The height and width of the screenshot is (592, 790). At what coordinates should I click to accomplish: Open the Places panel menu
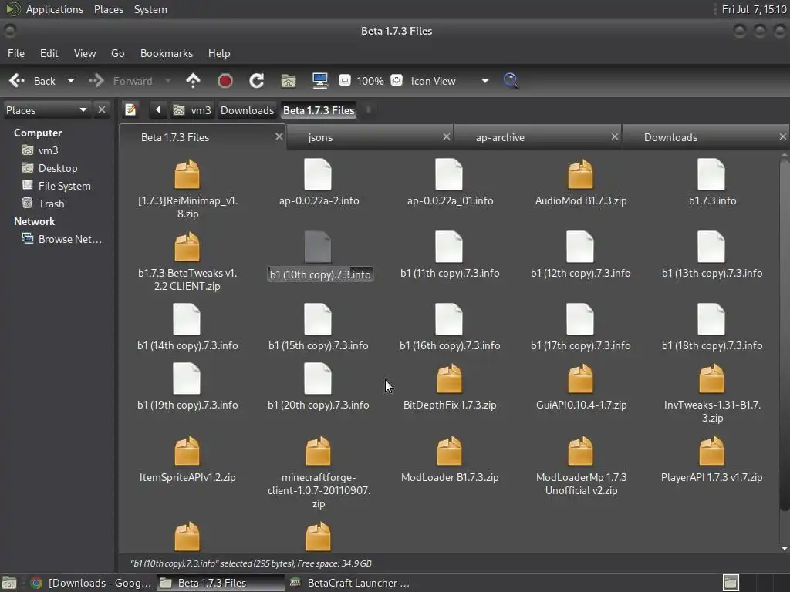coord(108,9)
